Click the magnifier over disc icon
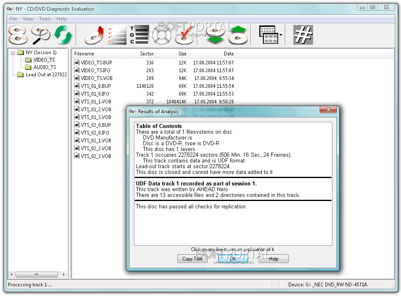This screenshot has height=297, width=401. tap(40, 35)
